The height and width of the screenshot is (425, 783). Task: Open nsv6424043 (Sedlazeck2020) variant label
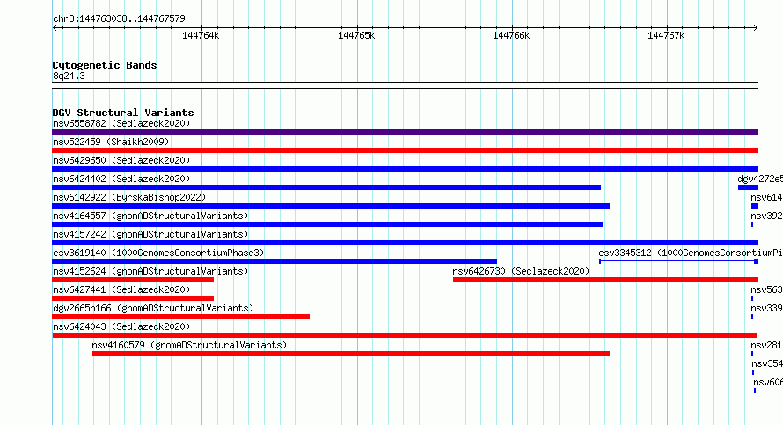121,326
